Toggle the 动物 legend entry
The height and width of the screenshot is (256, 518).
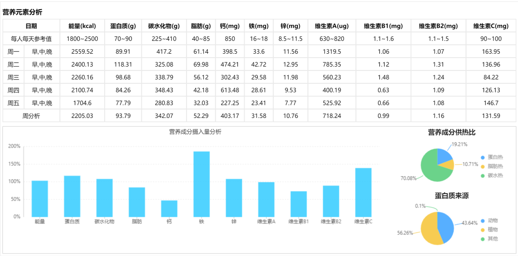click(489, 221)
